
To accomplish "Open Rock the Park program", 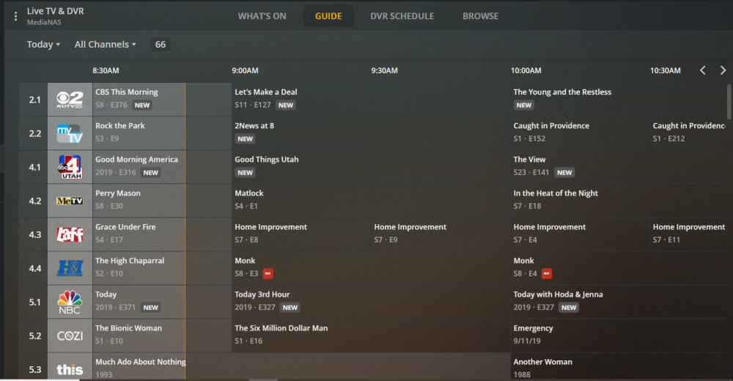I will [162, 133].
